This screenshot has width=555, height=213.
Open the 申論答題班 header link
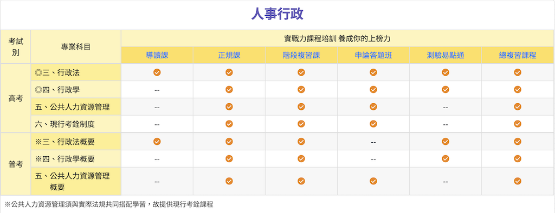[373, 55]
